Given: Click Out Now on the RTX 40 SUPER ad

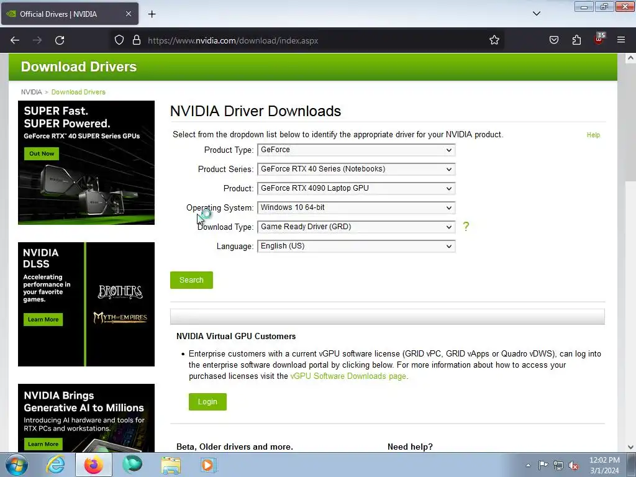Looking at the screenshot, I should (x=42, y=154).
